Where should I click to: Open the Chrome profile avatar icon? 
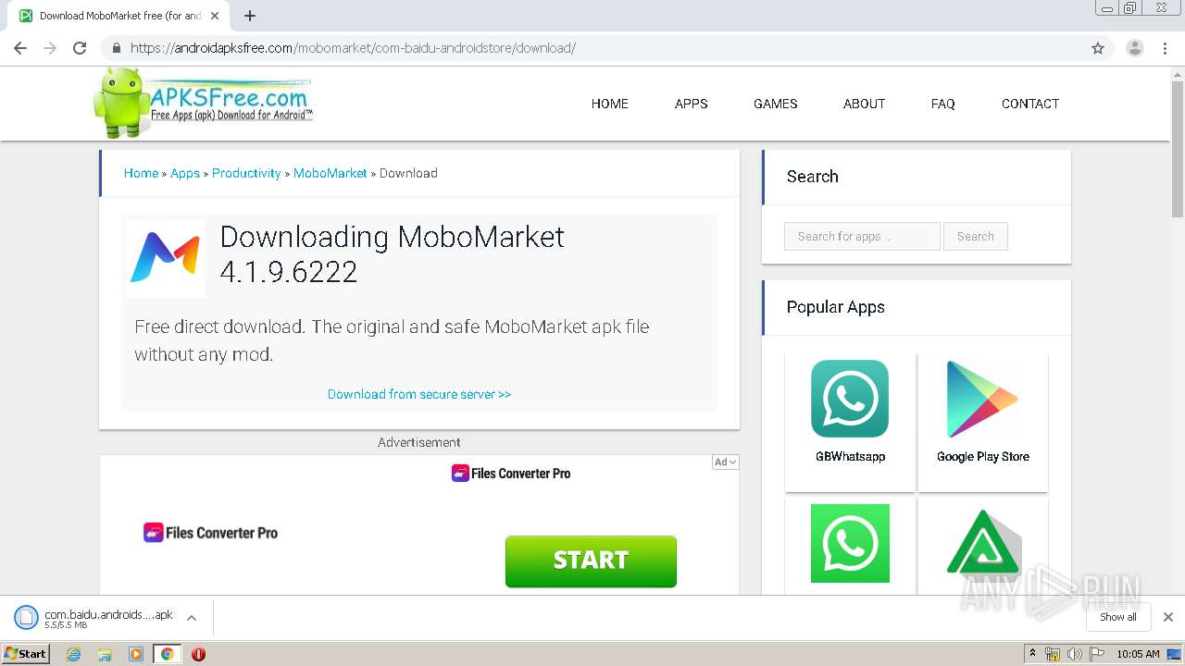point(1135,48)
